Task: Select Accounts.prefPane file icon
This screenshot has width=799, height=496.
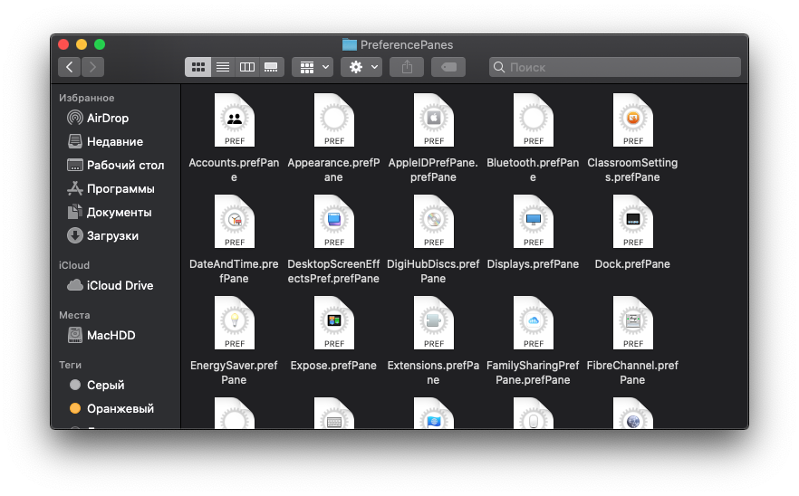Action: click(234, 120)
